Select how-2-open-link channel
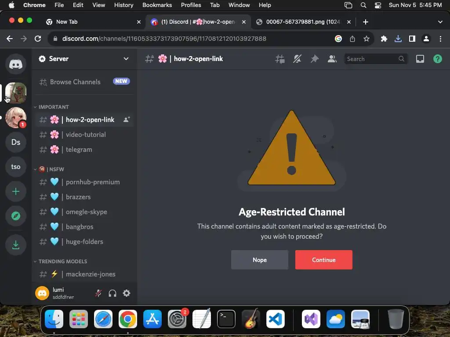This screenshot has width=450, height=337. [84, 120]
